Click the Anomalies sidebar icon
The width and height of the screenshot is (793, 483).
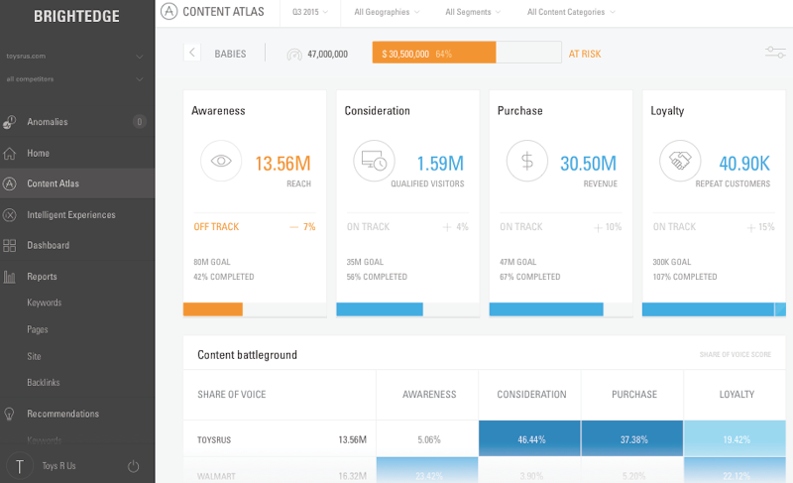[x=10, y=122]
